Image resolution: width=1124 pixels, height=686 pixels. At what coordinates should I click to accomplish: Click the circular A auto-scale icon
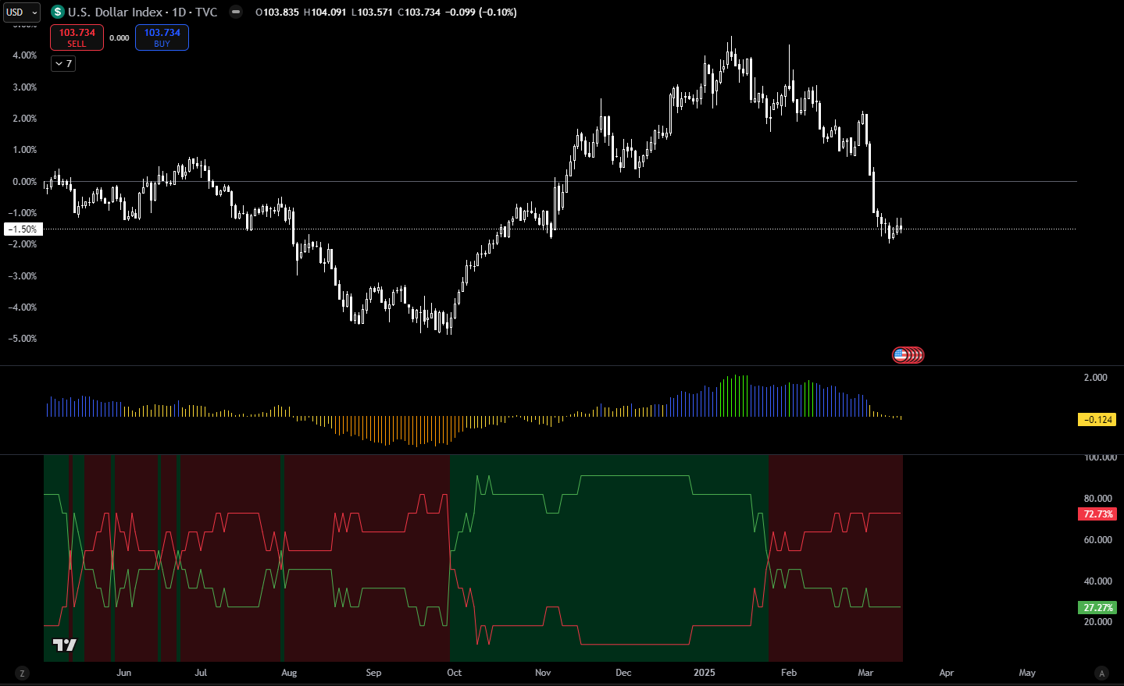(1102, 672)
